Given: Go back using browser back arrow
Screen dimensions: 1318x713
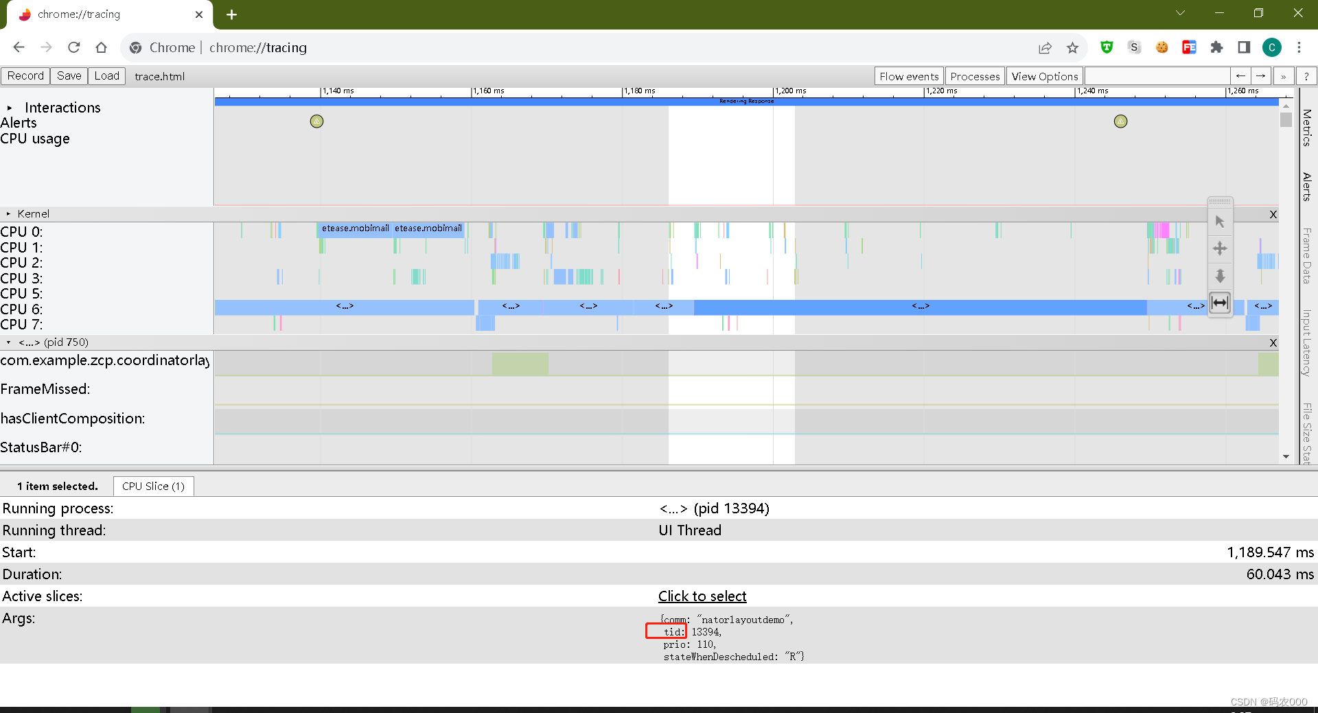Looking at the screenshot, I should click(x=19, y=47).
